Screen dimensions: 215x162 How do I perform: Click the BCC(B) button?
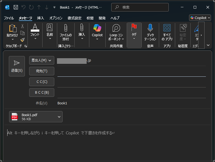pyautogui.click(x=42, y=93)
